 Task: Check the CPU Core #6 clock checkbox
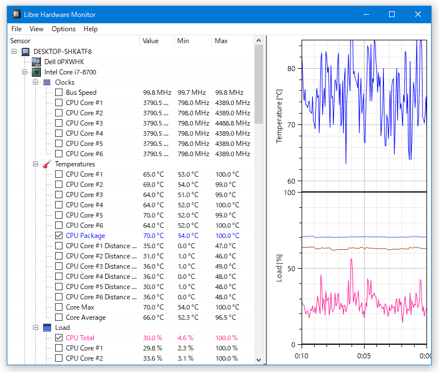click(59, 154)
